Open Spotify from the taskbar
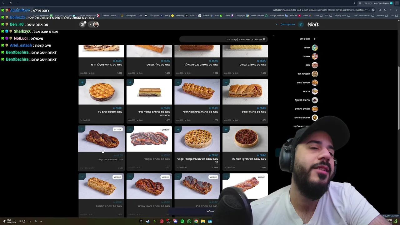 click(x=182, y=221)
